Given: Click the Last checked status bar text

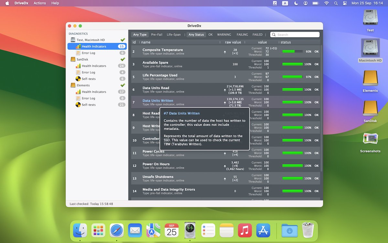Looking at the screenshot, I should 91,204.
